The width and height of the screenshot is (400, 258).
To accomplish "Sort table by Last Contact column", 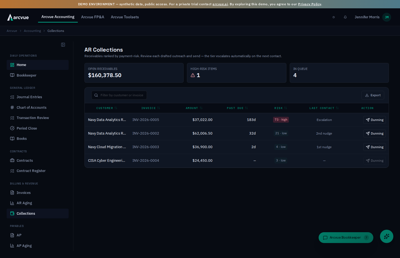I will (324, 108).
